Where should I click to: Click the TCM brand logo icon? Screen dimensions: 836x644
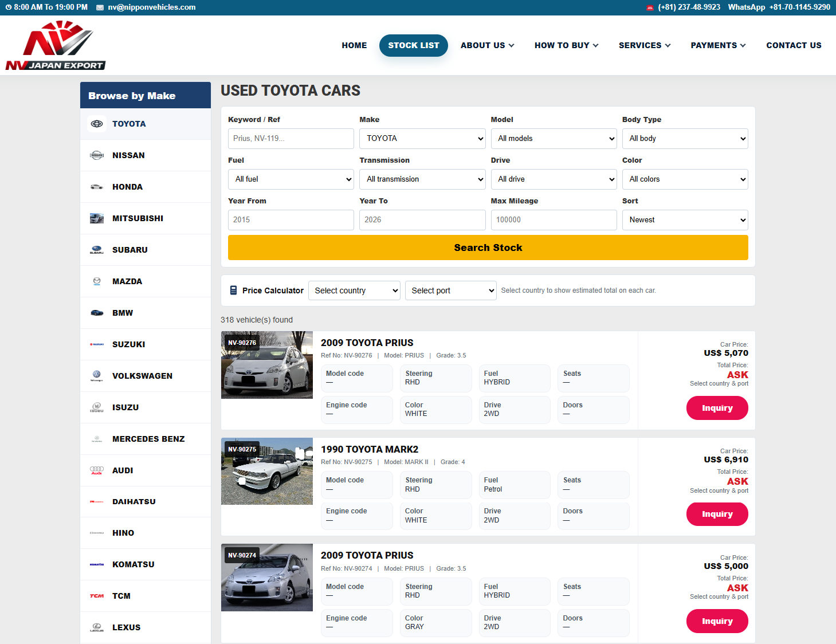click(x=97, y=596)
